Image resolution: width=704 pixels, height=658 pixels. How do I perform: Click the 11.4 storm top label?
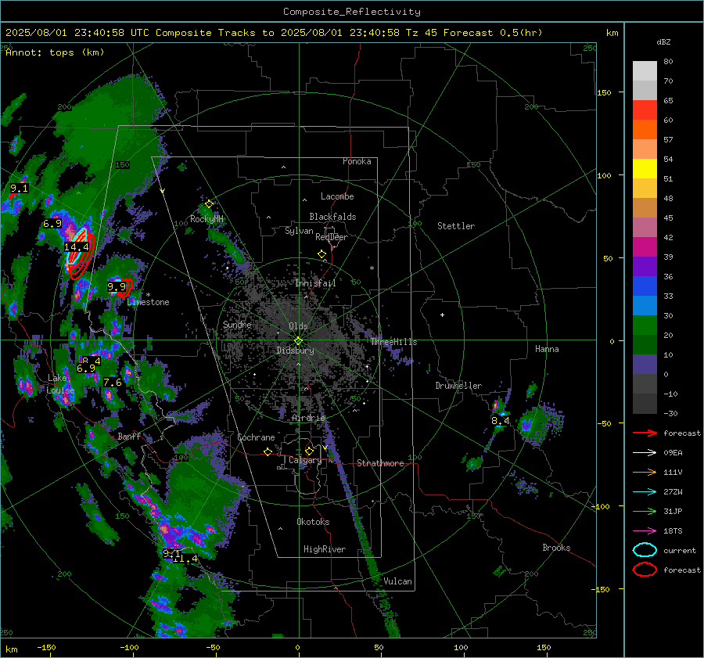pyautogui.click(x=185, y=559)
